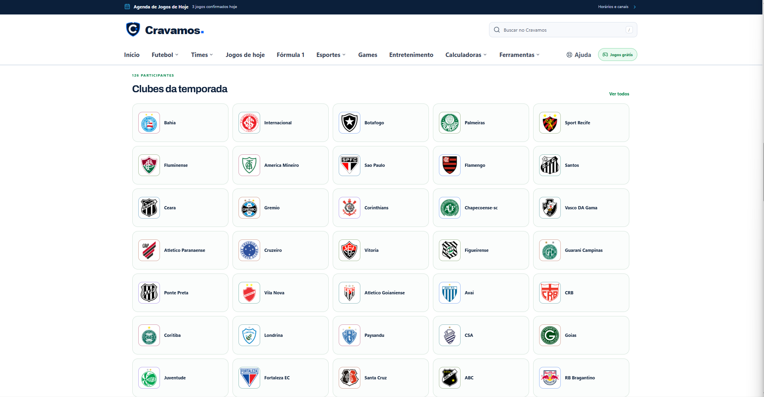Click the Figueirense club crest

point(450,250)
